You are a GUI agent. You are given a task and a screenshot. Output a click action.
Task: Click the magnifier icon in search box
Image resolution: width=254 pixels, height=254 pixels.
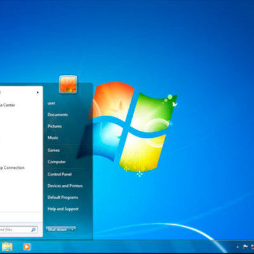34,230
